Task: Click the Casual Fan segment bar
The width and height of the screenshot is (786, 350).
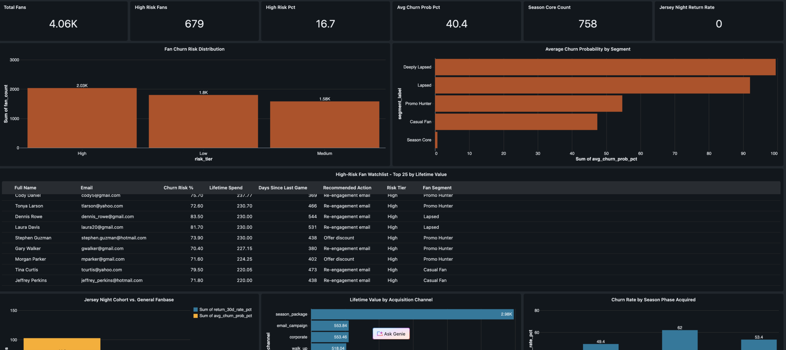Action: click(x=516, y=122)
